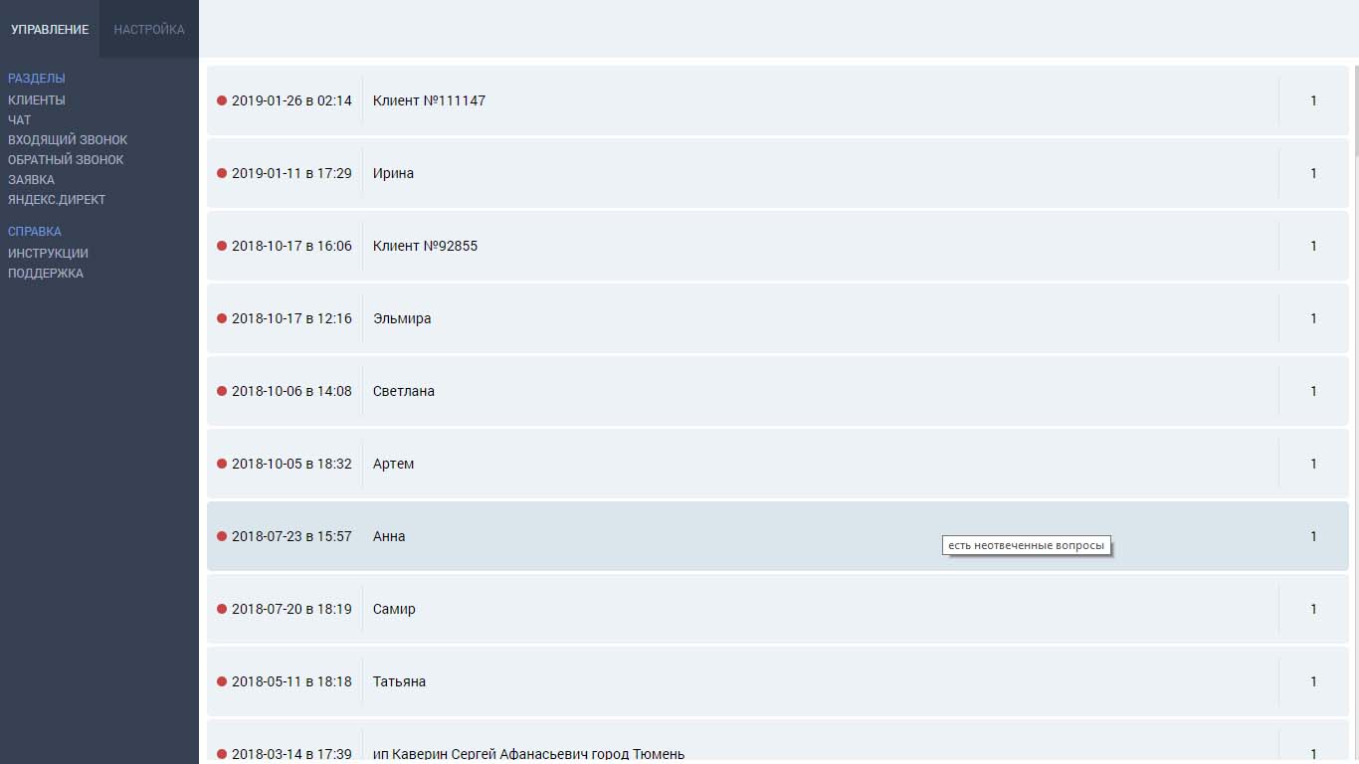Click red status dot next to Артем

tap(222, 464)
